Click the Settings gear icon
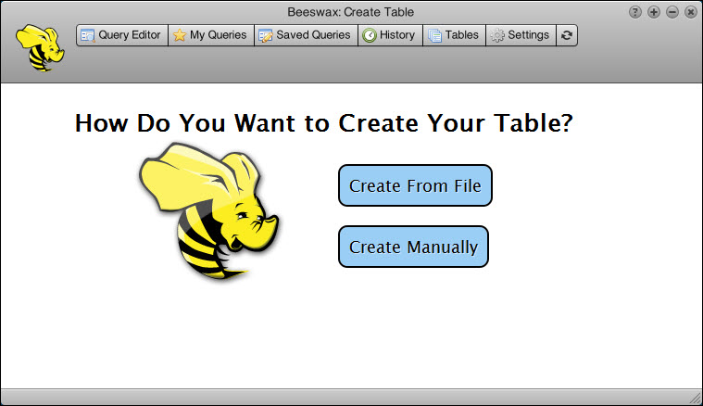Screen dimensions: 703x406 pyautogui.click(x=497, y=35)
